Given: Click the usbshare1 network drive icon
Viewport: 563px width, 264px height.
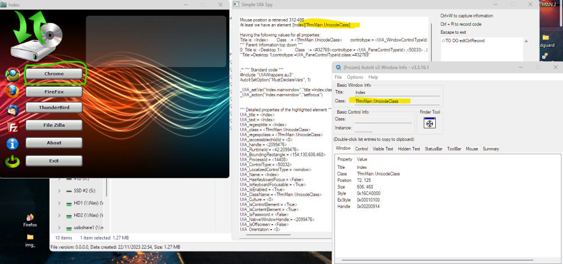Looking at the screenshot, I should tap(69, 228).
